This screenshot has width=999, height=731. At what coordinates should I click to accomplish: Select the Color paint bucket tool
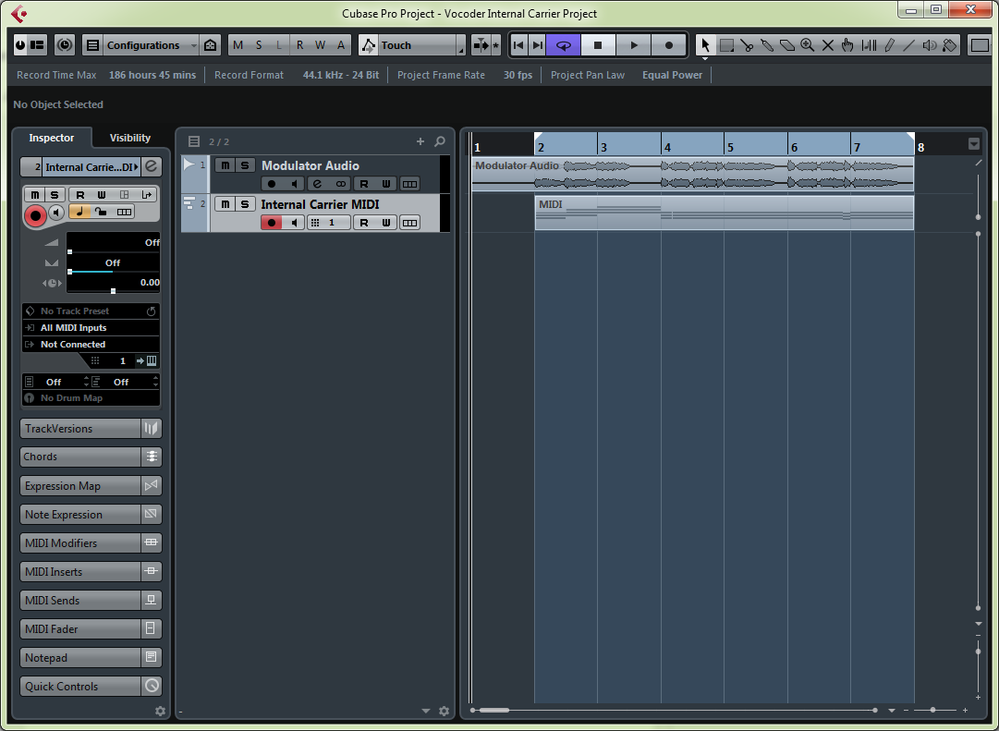point(950,45)
